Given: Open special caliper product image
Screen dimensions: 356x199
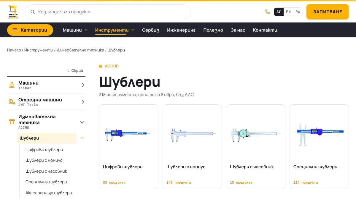Looking at the screenshot, I should click(x=320, y=135).
